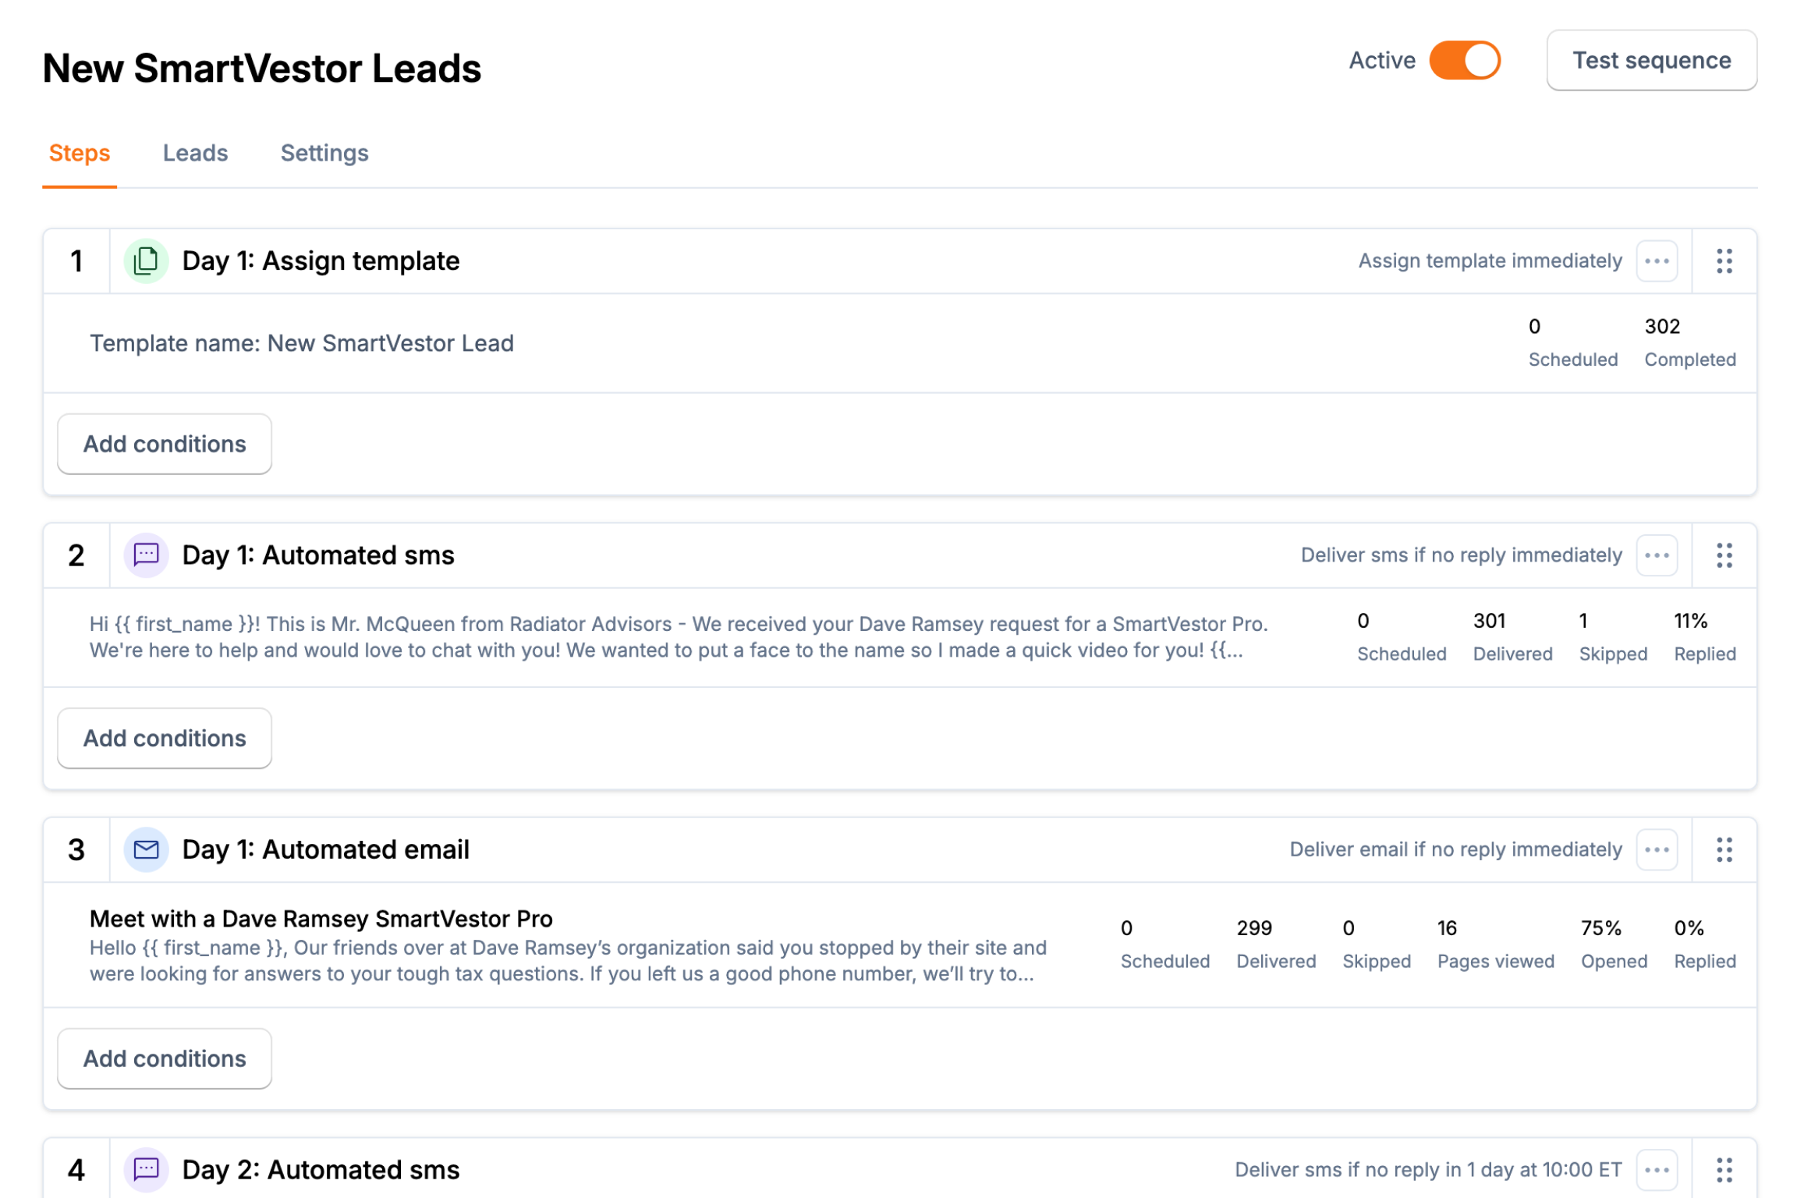
Task: Click the sms icon for Day 2 step
Action: click(x=146, y=1169)
